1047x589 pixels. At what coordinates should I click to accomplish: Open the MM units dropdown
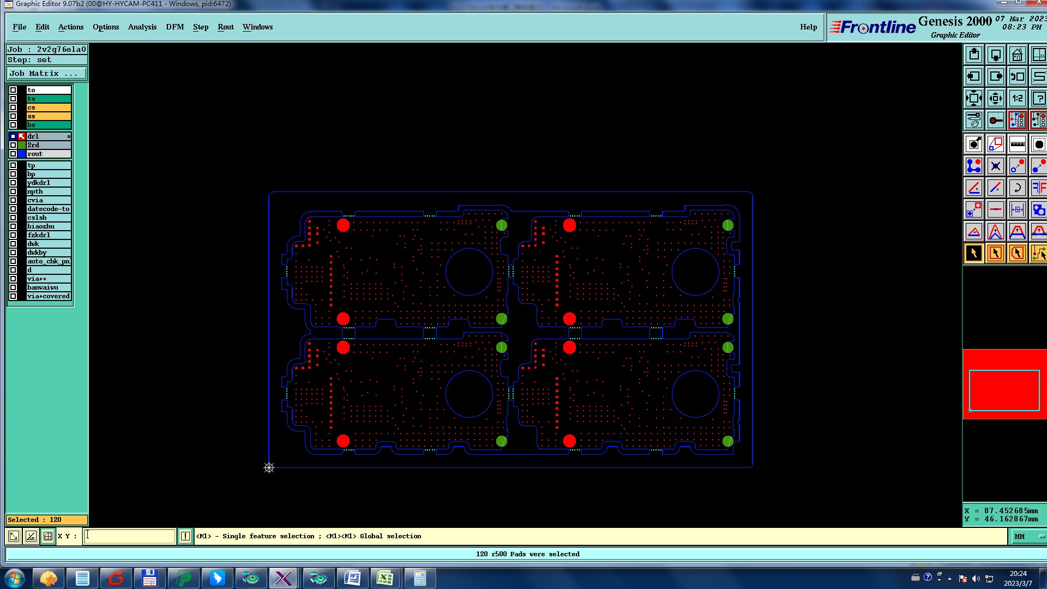click(x=1028, y=537)
